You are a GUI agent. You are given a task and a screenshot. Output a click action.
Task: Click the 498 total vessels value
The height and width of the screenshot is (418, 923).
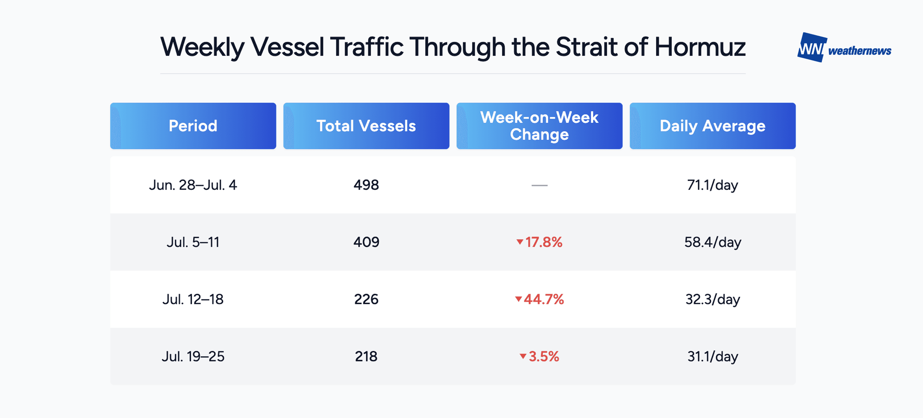(366, 185)
